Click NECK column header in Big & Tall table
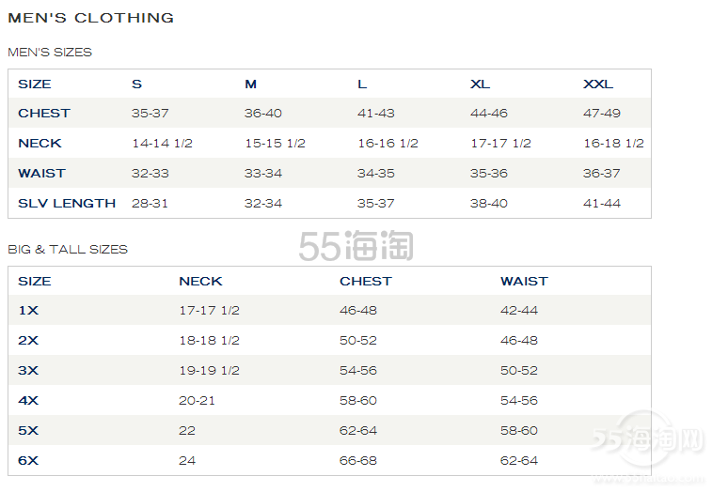 [x=200, y=282]
